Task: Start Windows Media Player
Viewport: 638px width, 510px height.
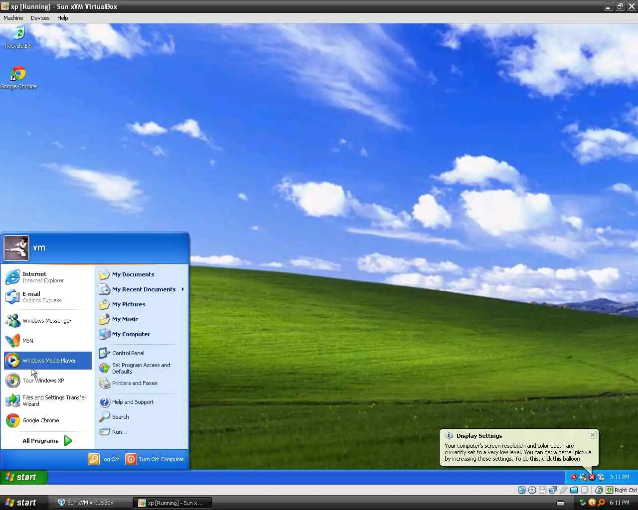Action: (48, 361)
